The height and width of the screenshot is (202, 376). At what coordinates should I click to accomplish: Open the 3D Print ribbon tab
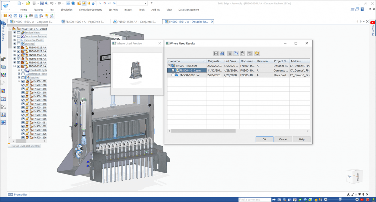click(113, 10)
